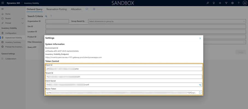
Task: Click the icon beside Search Criteria heading
Action: (x=46, y=16)
